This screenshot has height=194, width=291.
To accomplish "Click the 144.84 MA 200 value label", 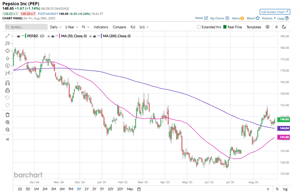I will coord(284,128).
